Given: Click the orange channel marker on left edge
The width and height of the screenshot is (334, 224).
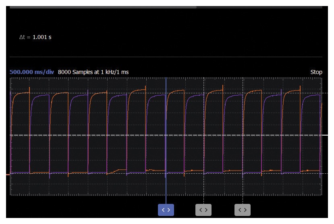Looking at the screenshot, I should 8,175.
